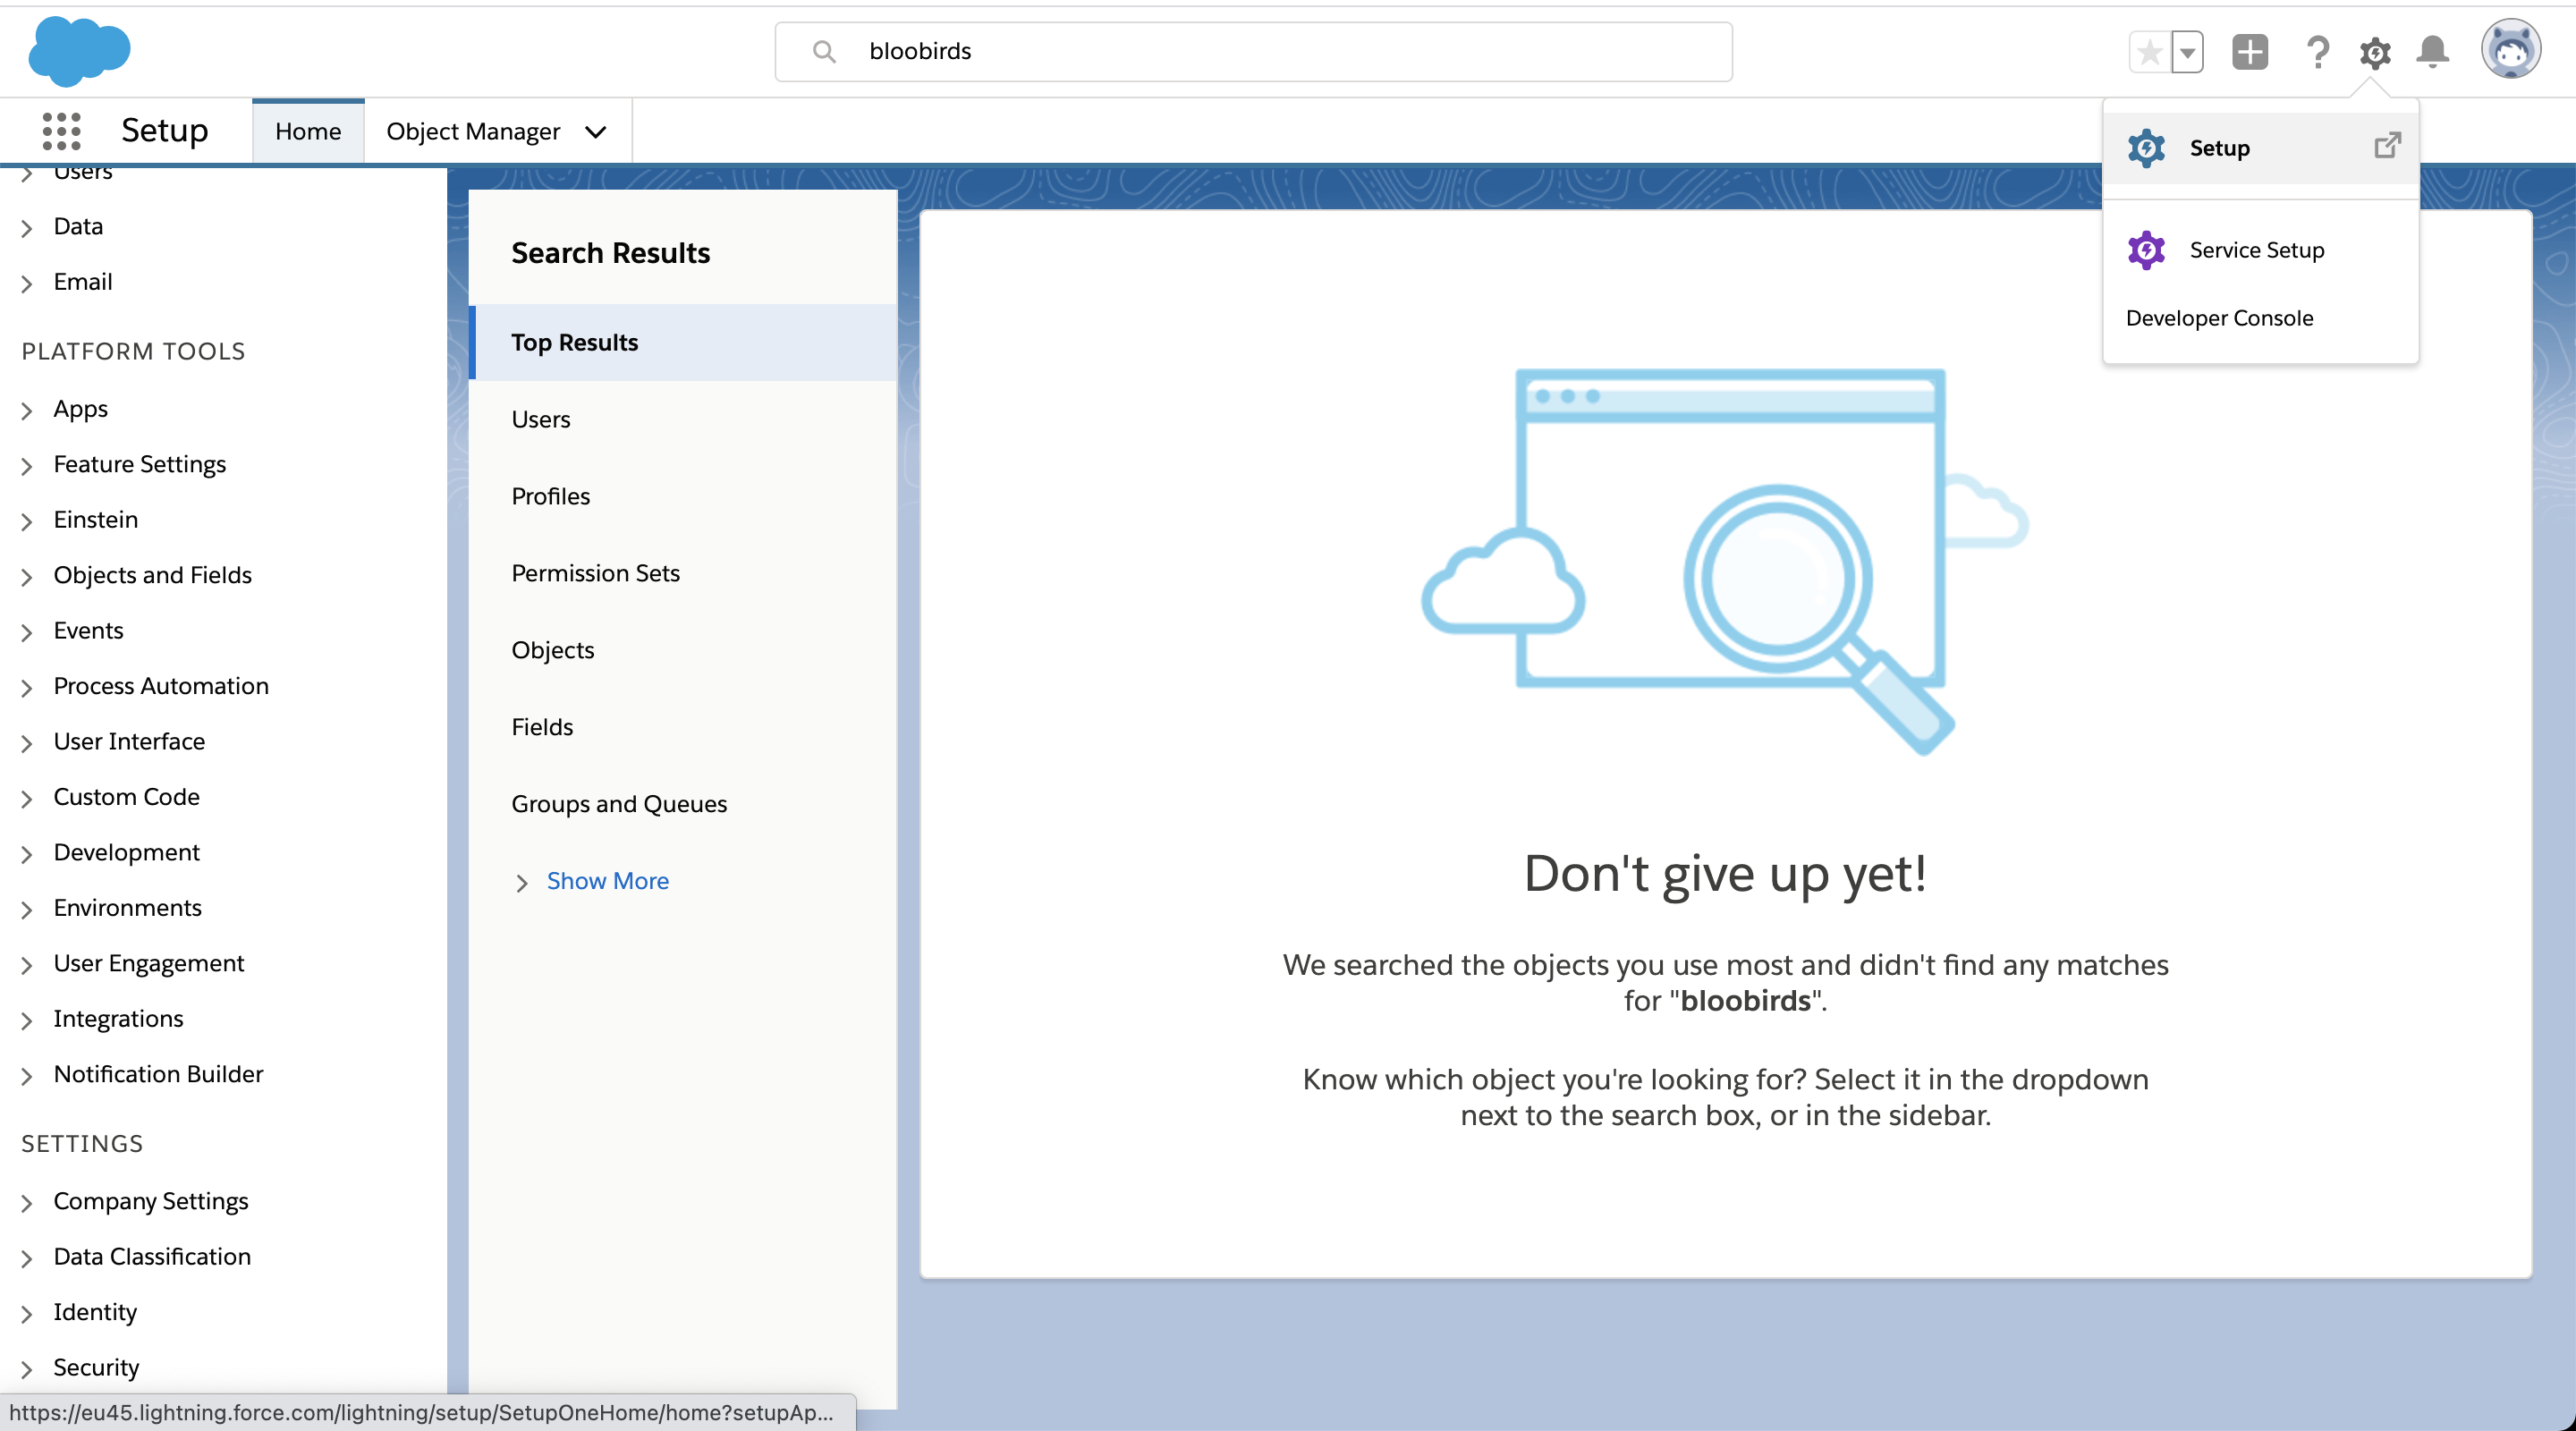Filter search results by Groups and Queues

(683, 804)
